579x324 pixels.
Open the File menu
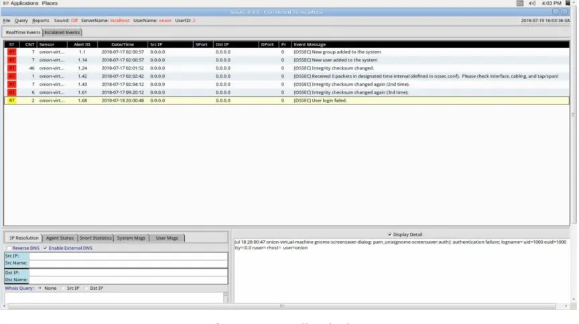(7, 21)
